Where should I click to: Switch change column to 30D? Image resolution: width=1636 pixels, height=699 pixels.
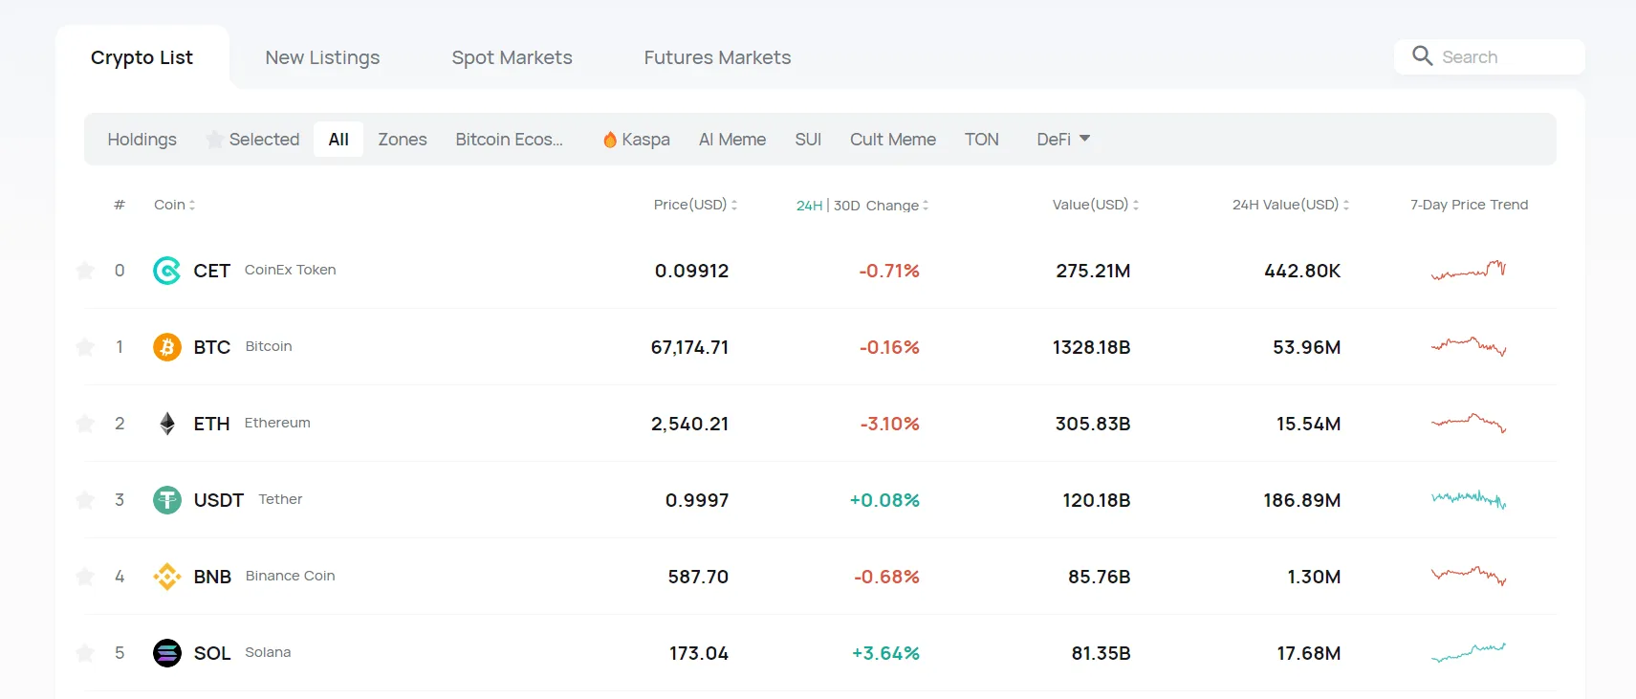pyautogui.click(x=847, y=206)
